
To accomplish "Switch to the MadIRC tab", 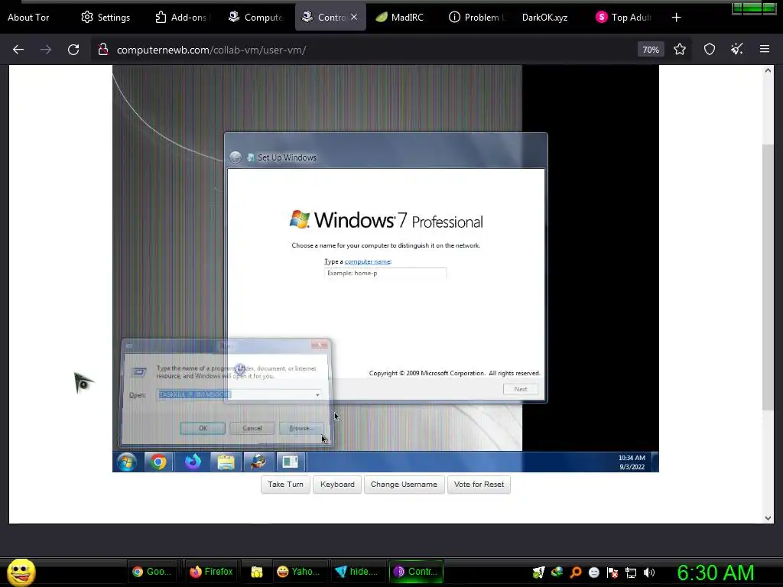I will (400, 18).
